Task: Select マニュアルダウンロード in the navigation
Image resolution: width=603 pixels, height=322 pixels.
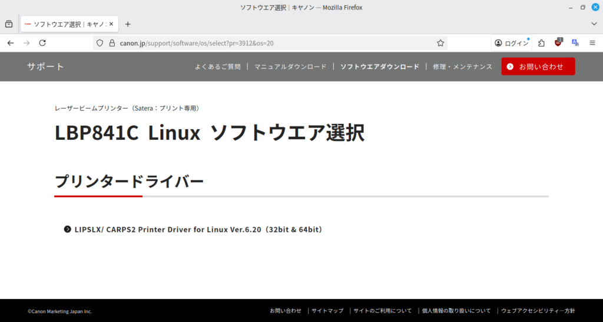Action: pyautogui.click(x=290, y=67)
